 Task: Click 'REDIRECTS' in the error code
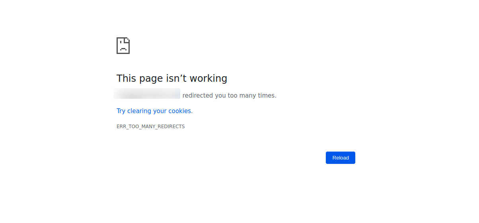pyautogui.click(x=171, y=127)
